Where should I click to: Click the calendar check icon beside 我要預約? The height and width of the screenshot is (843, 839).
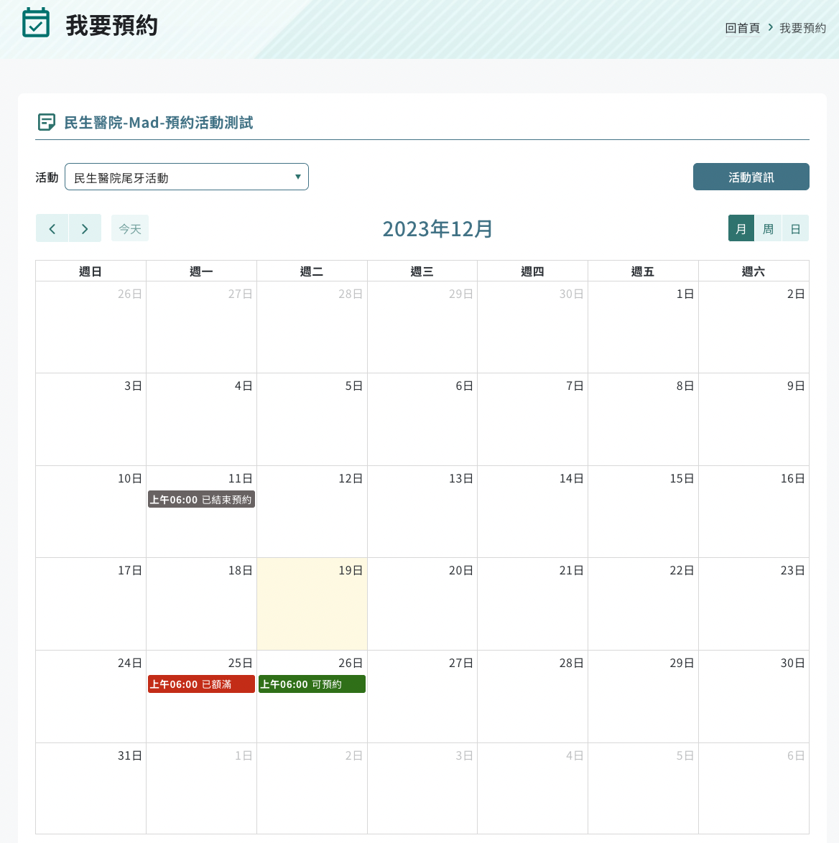pos(36,23)
